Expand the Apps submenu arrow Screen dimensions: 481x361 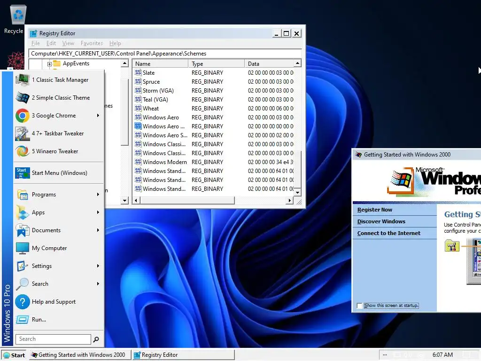[x=98, y=212]
